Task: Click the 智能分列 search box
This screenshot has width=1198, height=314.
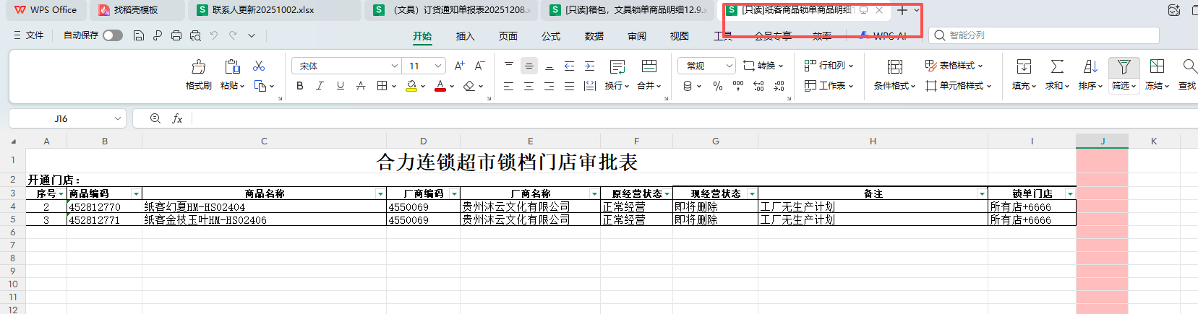Action: [x=1044, y=35]
